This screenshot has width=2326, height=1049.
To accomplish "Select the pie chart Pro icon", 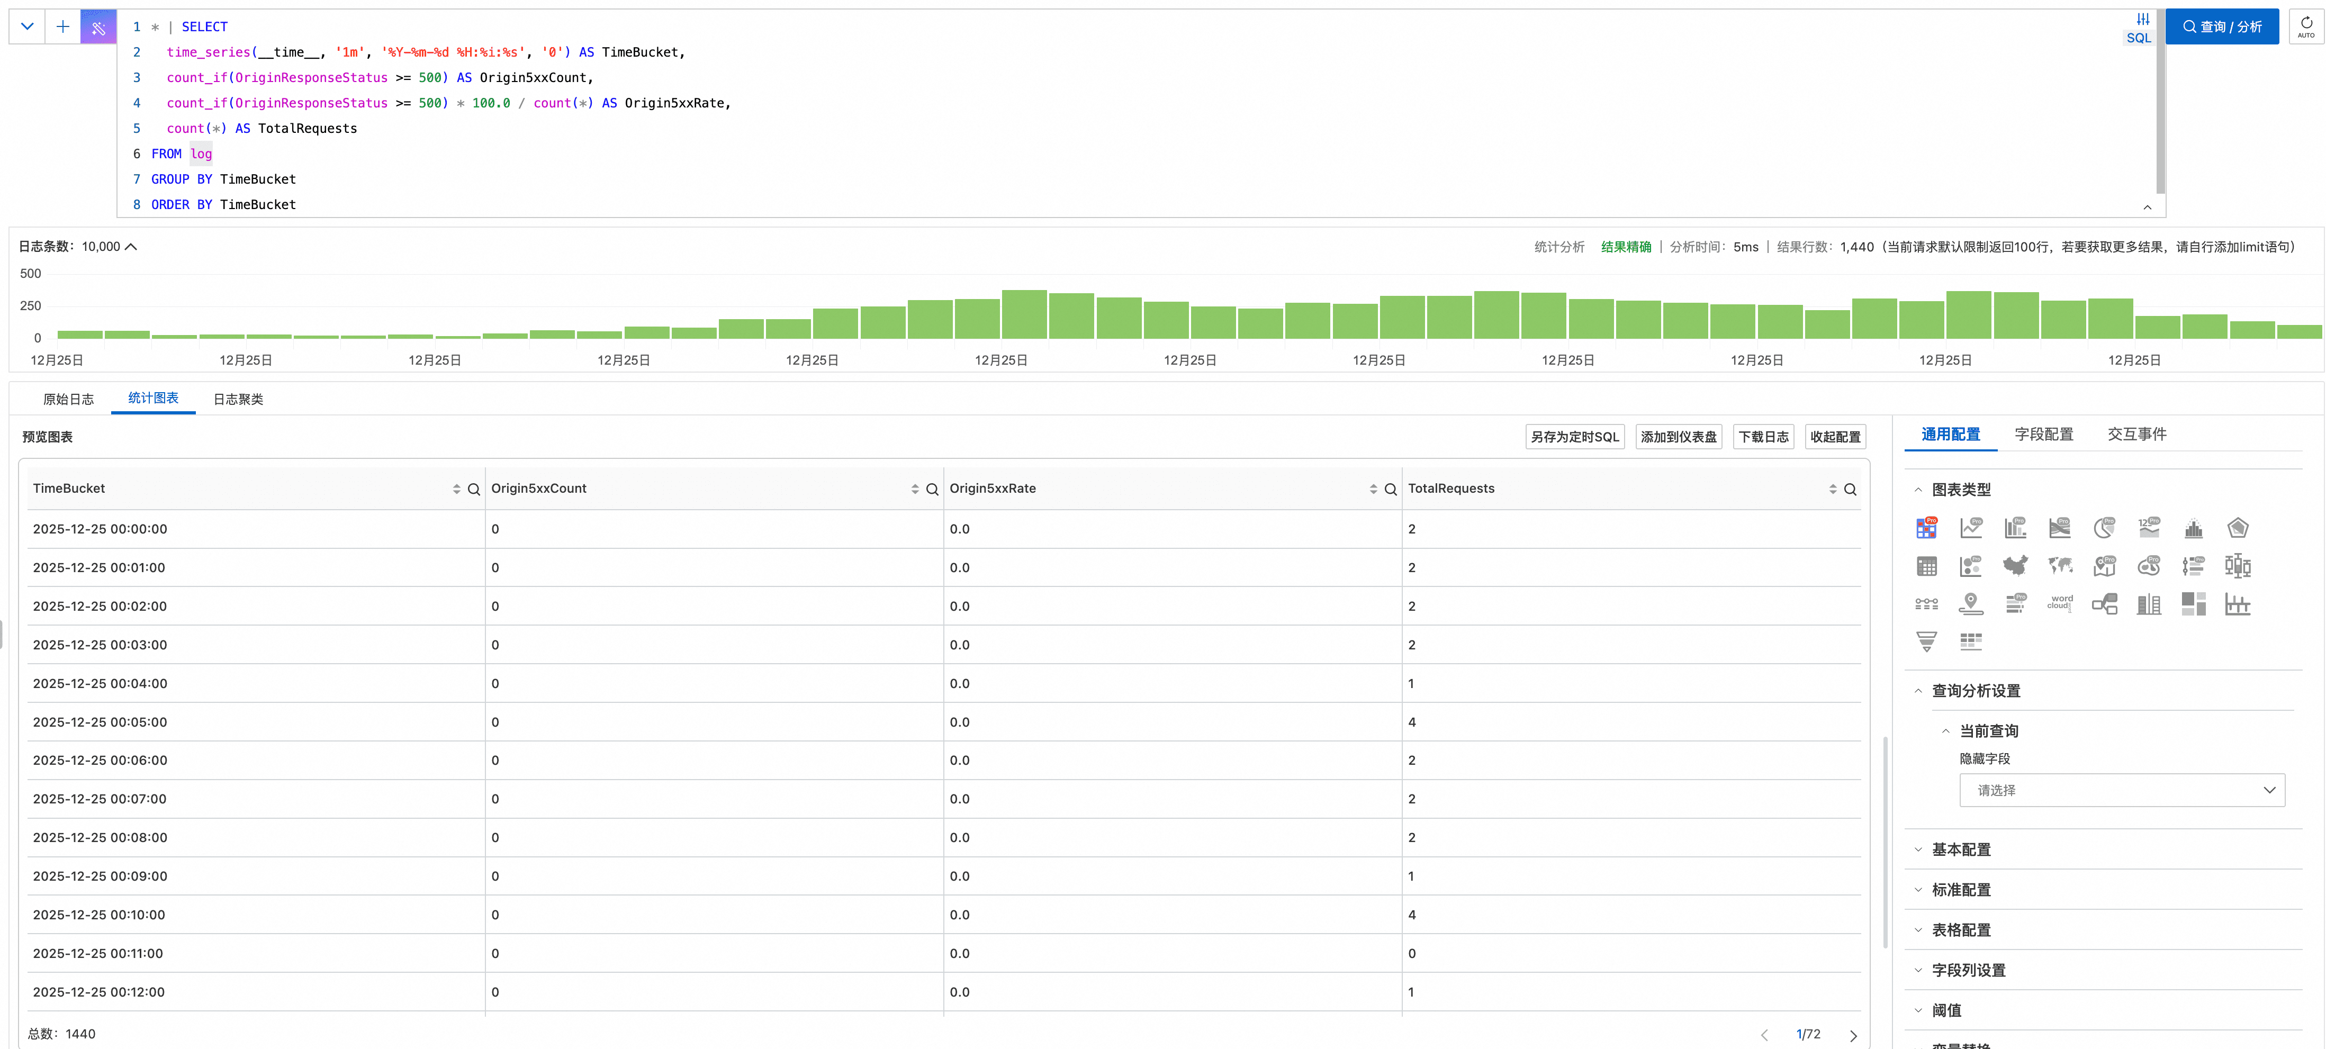I will tap(2104, 528).
